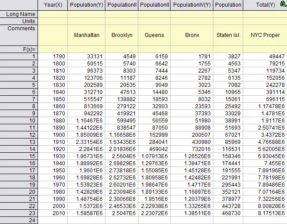Click Staten Island value 468730
The width and height of the screenshot is (287, 224).
pyautogui.click(x=228, y=213)
